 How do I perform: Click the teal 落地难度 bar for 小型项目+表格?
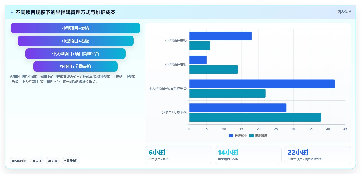200,46
